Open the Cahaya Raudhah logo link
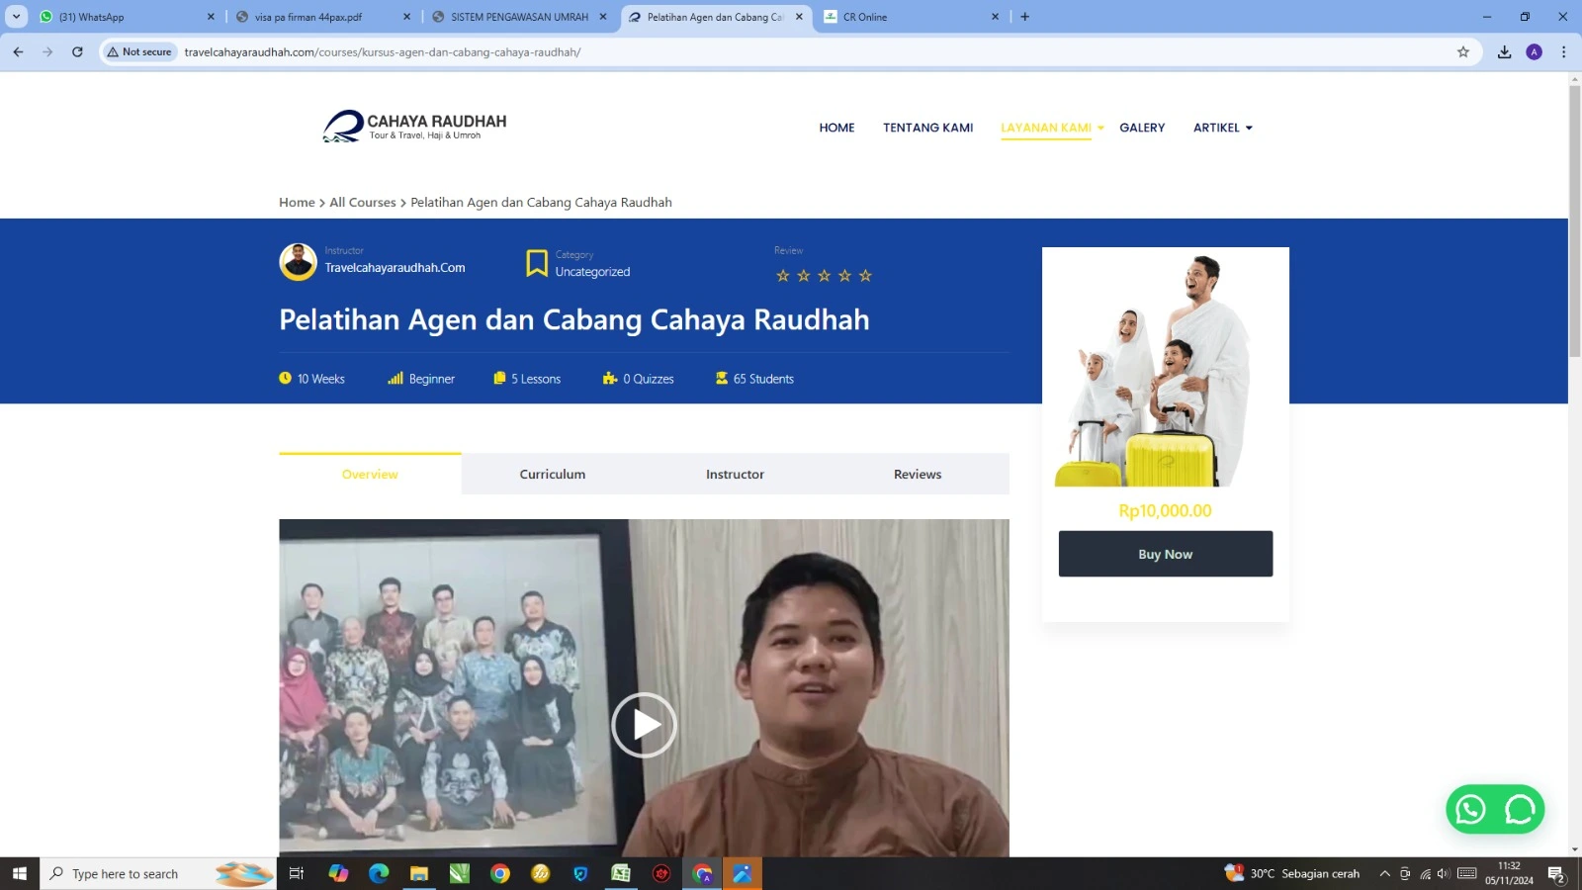The image size is (1582, 890). (x=414, y=127)
